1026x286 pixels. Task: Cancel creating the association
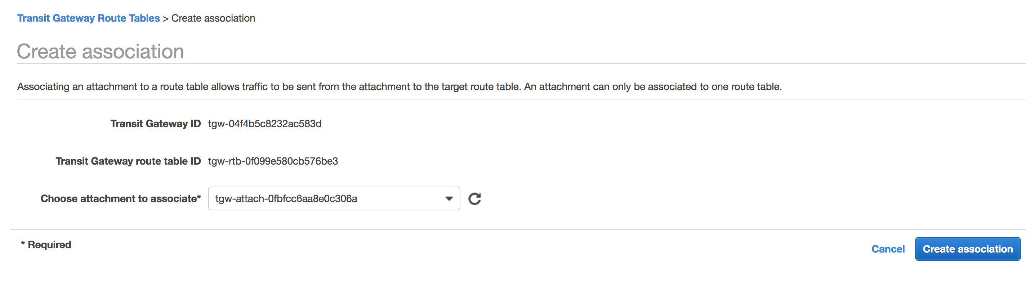tap(888, 249)
